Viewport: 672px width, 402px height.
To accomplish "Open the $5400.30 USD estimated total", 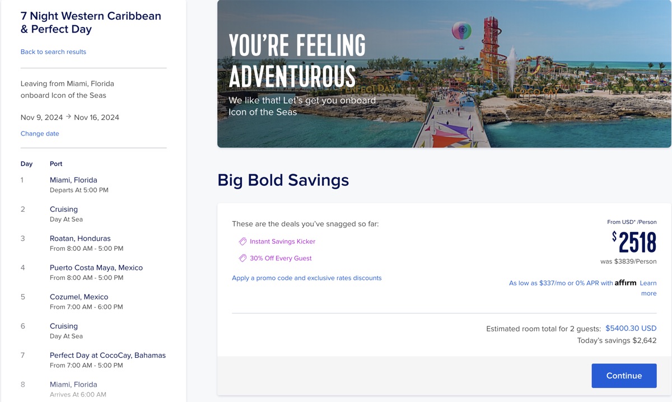I will [631, 328].
